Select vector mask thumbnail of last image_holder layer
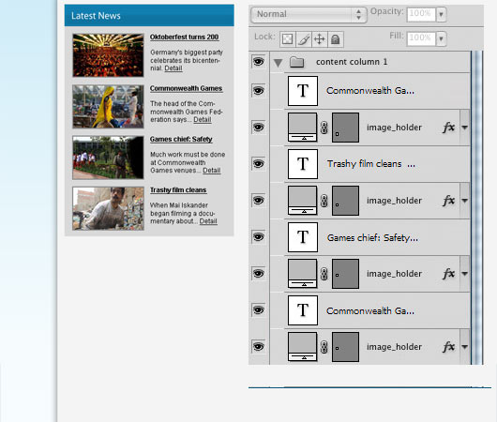This screenshot has width=497, height=422. [345, 347]
